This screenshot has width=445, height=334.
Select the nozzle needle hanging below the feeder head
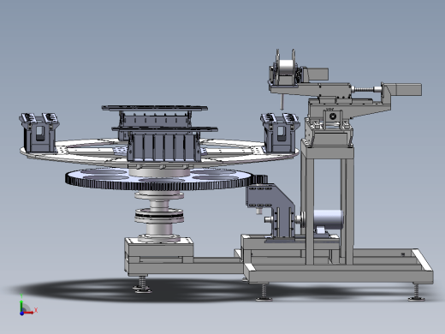[282, 102]
